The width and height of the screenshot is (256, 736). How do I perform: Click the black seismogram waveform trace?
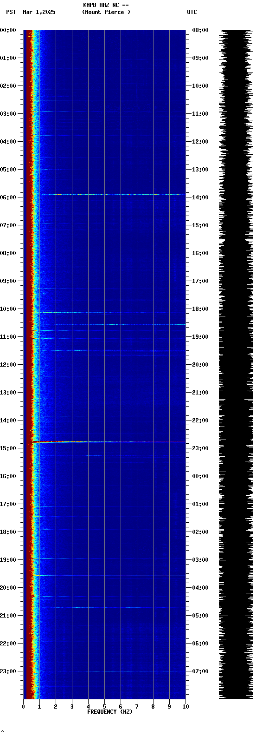pyautogui.click(x=236, y=364)
